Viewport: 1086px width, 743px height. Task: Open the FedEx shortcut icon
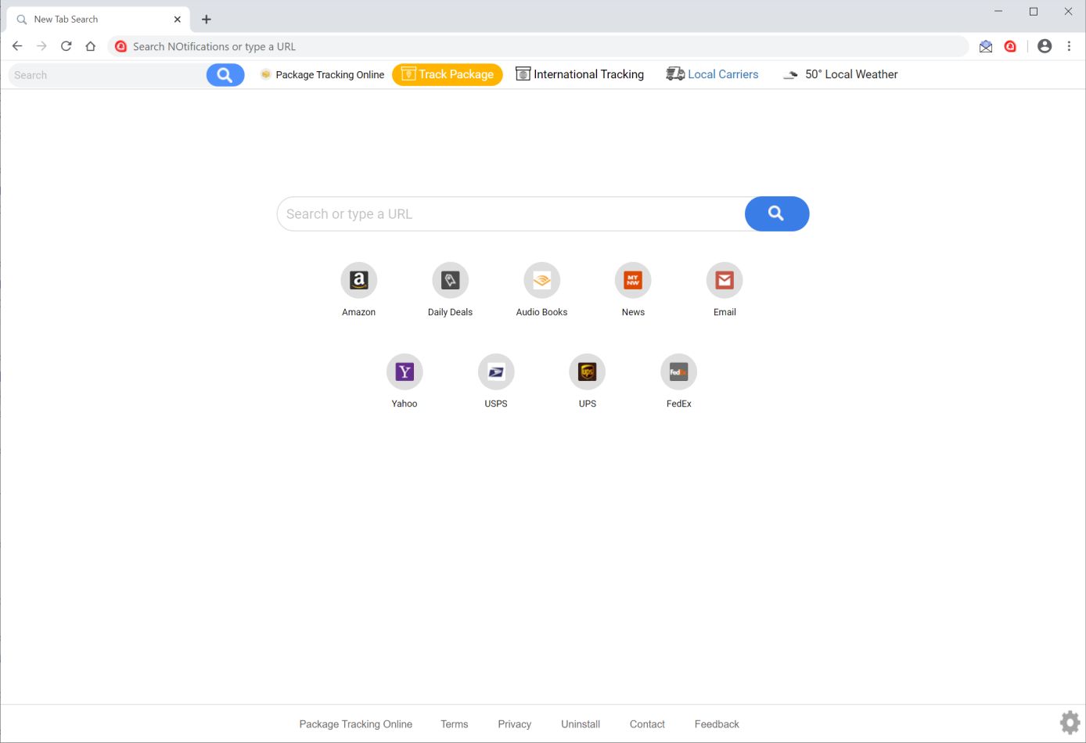[x=679, y=371]
